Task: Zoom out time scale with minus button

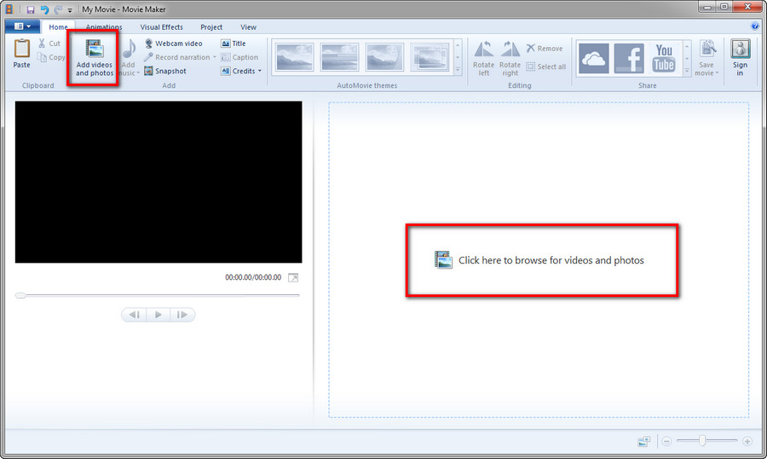Action: [666, 441]
